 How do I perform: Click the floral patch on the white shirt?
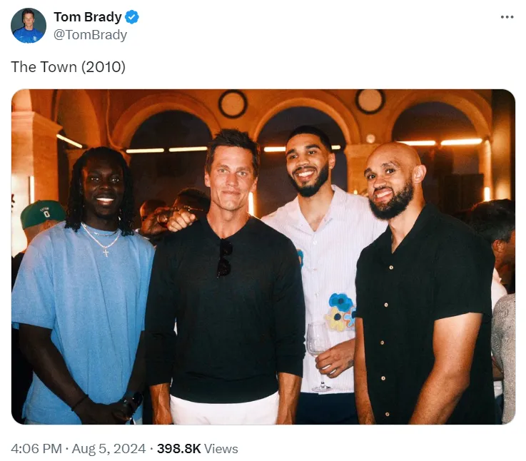point(340,312)
